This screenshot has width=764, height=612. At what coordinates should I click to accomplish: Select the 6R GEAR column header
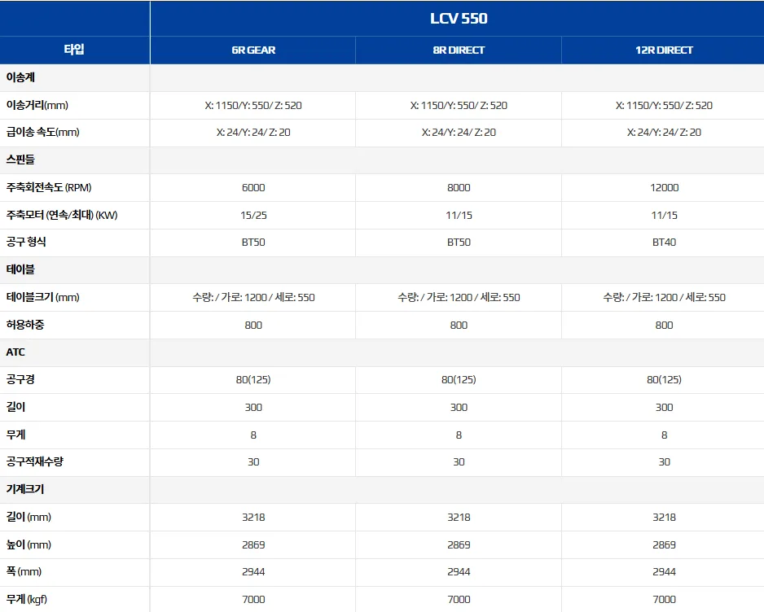tap(253, 50)
